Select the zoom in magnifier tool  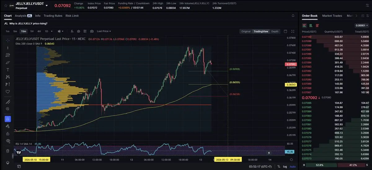[8, 109]
